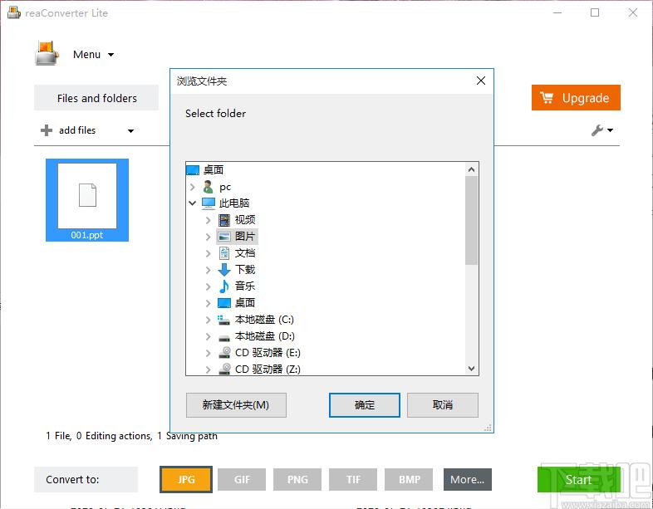Cancel with the 取消 button
This screenshot has width=653, height=509.
[442, 405]
